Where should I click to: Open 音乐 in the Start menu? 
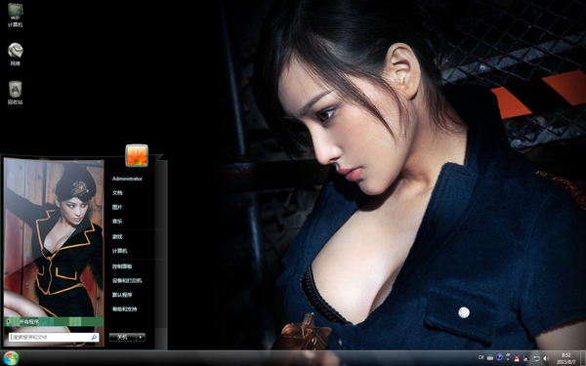point(117,222)
